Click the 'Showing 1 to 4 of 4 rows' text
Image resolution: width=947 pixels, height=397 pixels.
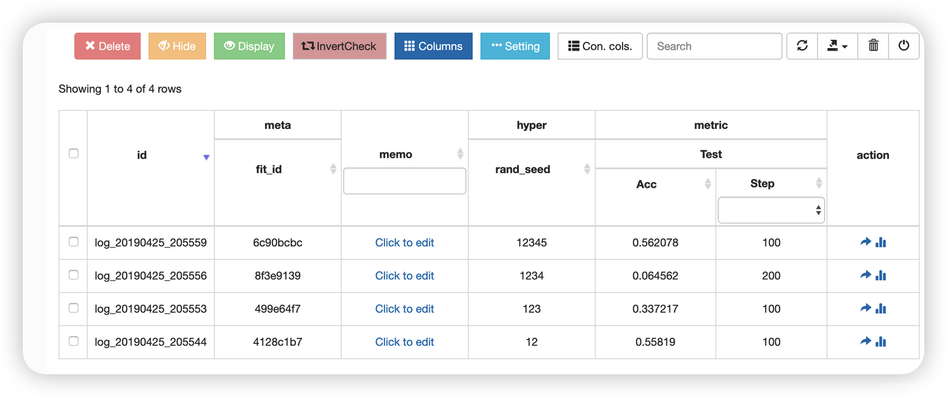(120, 89)
